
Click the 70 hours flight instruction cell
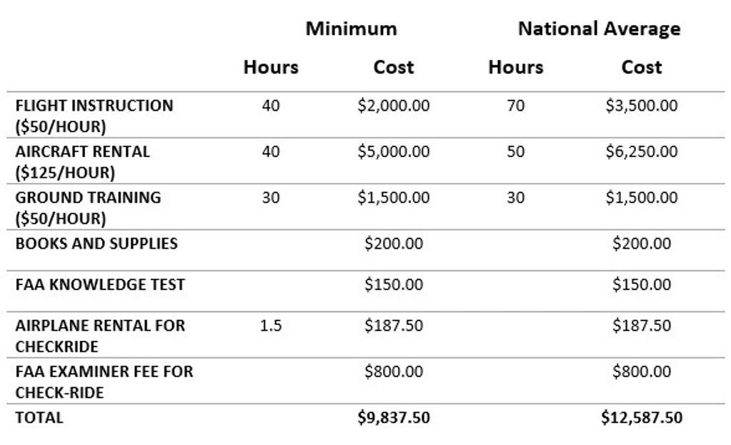tap(515, 106)
